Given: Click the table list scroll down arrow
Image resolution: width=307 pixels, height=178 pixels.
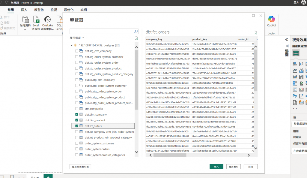Looking at the screenshot, I should point(136,152).
